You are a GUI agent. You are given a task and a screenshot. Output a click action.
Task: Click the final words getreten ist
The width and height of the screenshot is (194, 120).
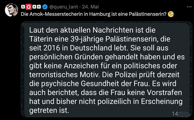point(49,110)
